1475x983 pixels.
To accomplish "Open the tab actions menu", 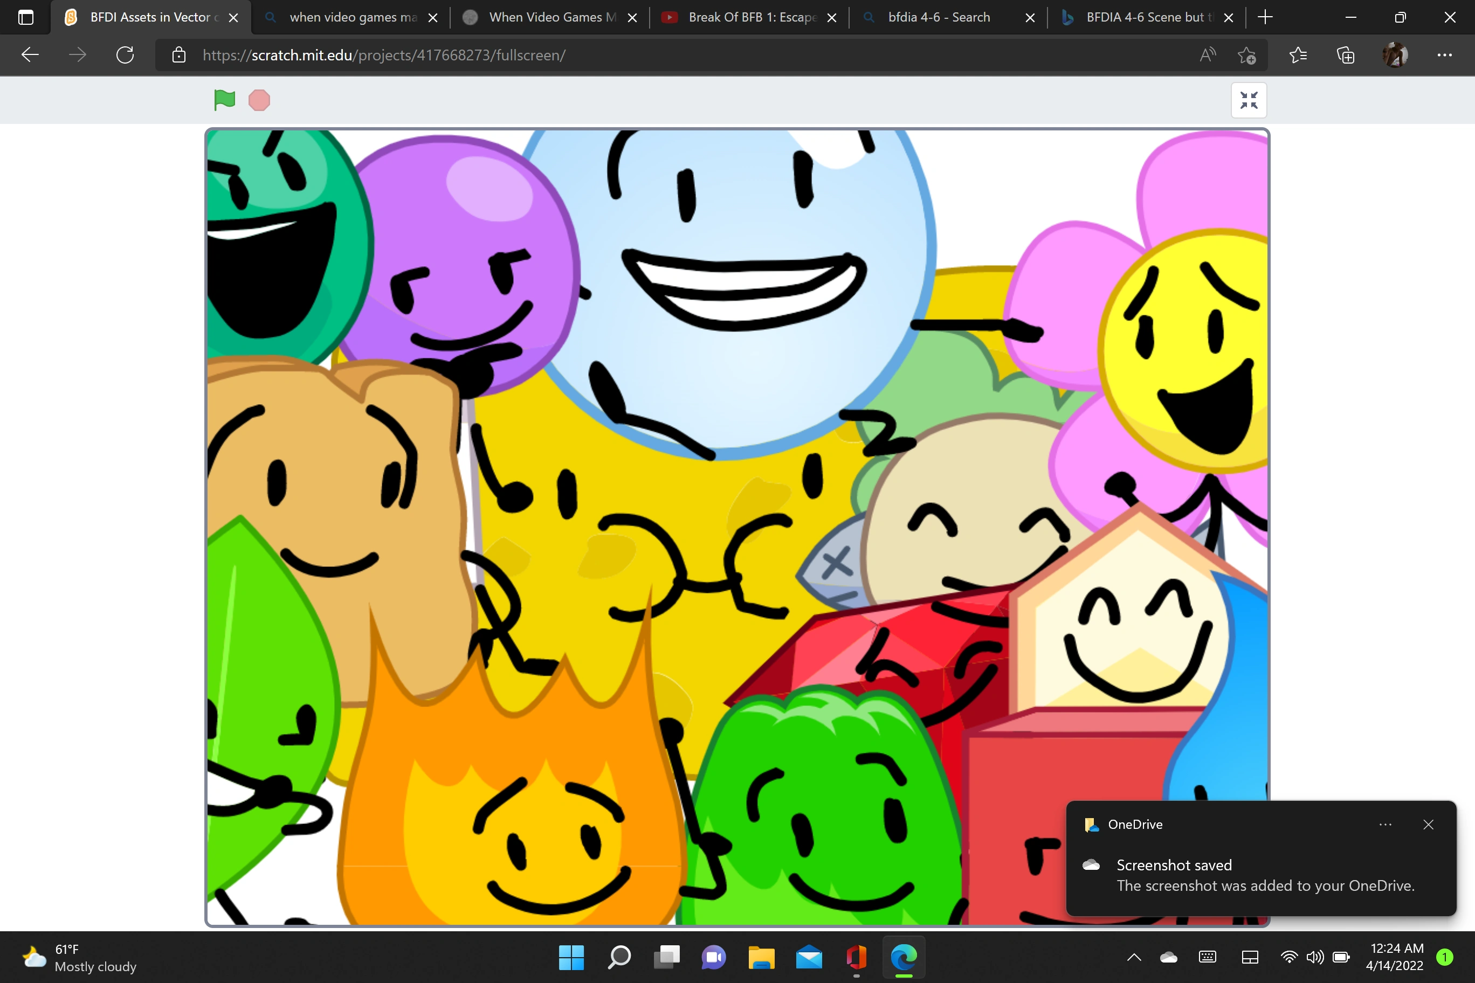I will tap(26, 17).
